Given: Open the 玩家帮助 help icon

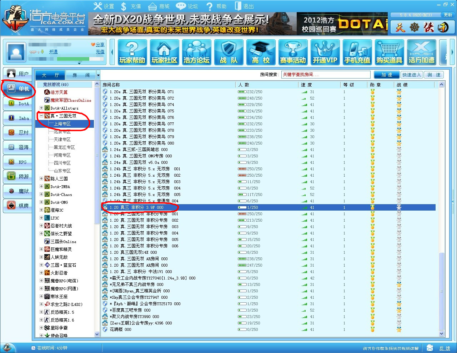Looking at the screenshot, I should tap(132, 52).
